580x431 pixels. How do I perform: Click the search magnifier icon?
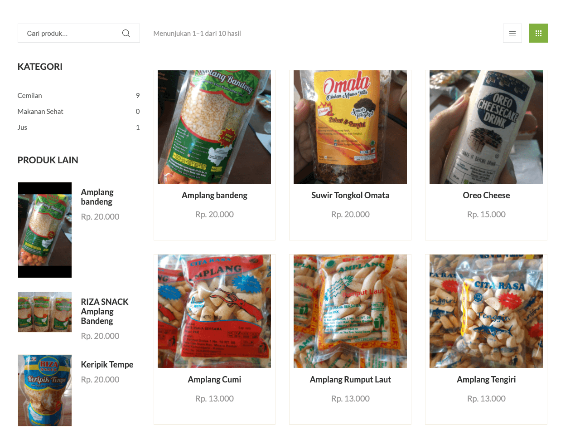pos(126,33)
